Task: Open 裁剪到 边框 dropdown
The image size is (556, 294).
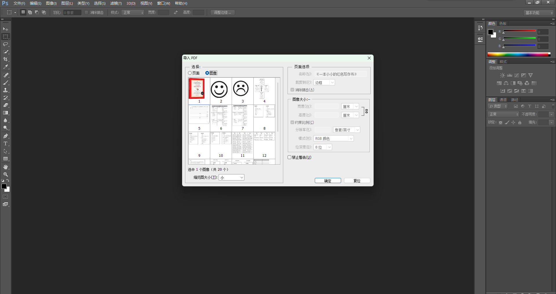Action: click(324, 83)
